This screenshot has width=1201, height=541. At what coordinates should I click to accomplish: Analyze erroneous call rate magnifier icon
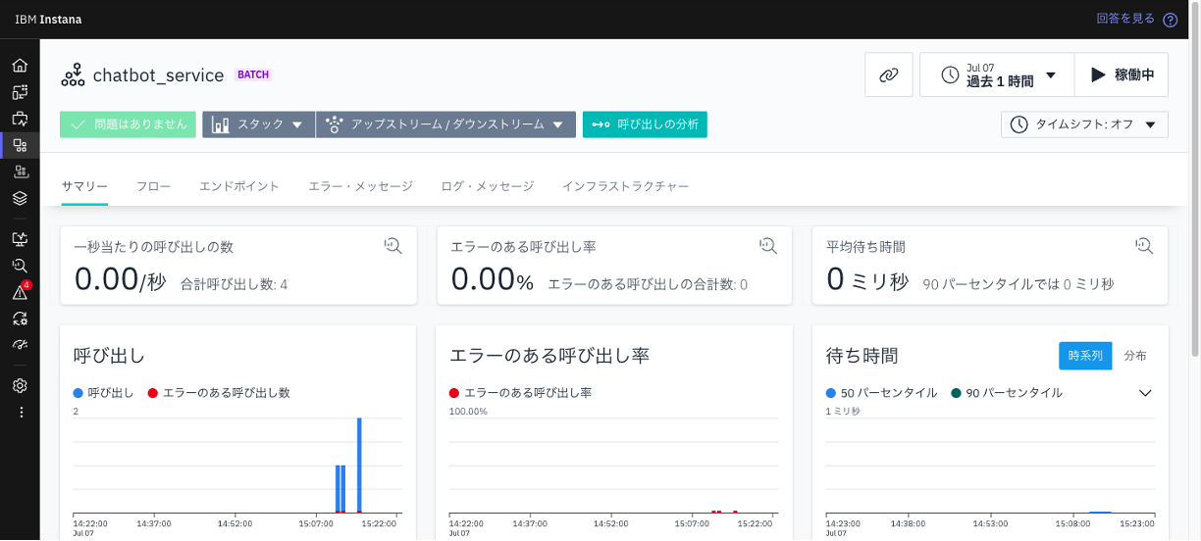pyautogui.click(x=768, y=246)
